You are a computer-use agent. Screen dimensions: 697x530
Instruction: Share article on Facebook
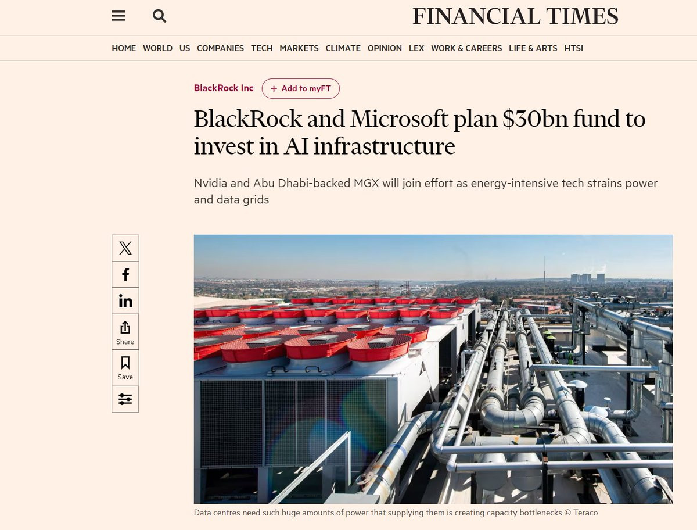tap(125, 274)
